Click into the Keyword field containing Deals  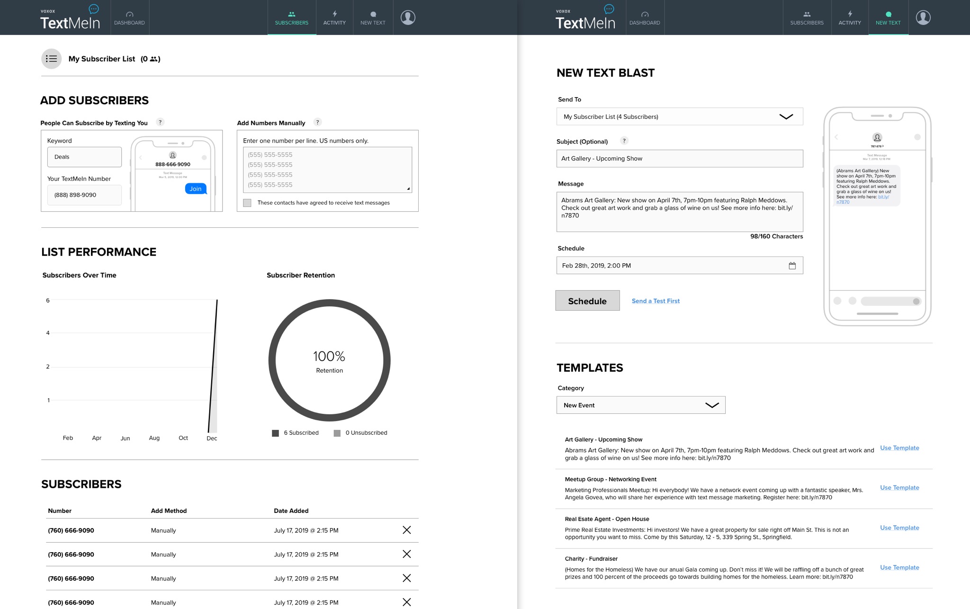point(84,157)
